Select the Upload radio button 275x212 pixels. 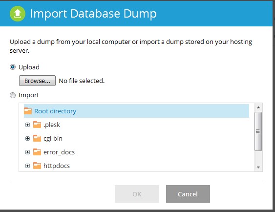[13, 67]
